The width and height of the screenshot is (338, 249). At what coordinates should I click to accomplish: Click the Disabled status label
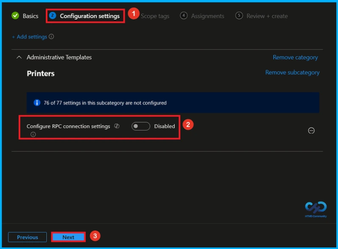tap(165, 126)
